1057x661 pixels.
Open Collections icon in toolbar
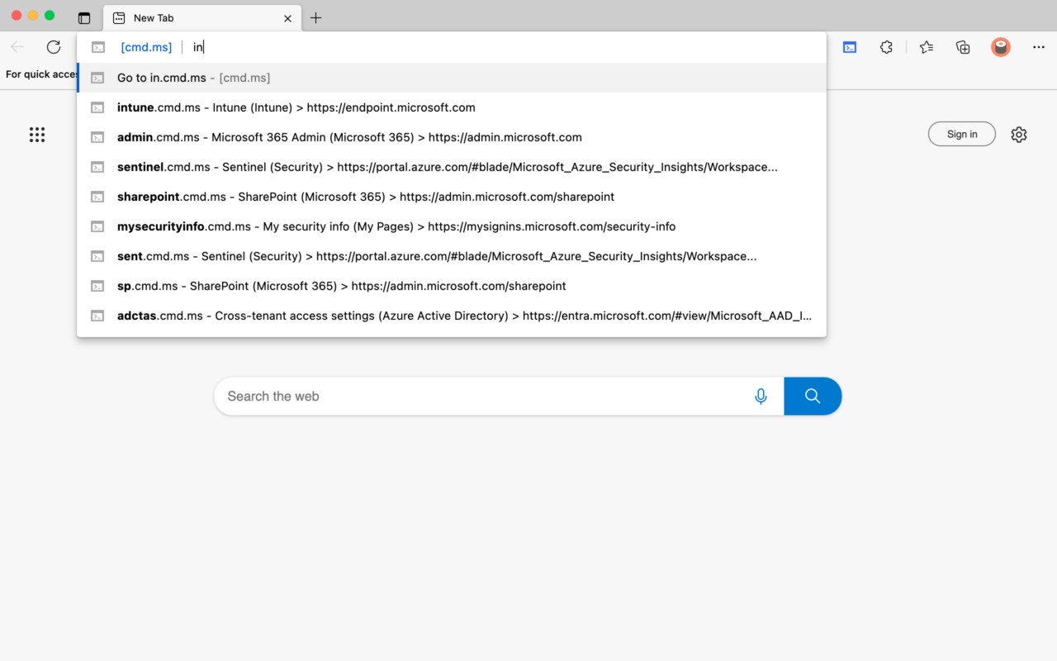pos(963,47)
